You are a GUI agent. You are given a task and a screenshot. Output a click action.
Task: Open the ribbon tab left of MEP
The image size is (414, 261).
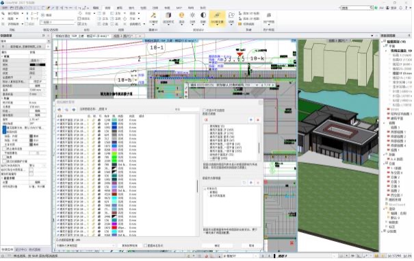coord(167,8)
